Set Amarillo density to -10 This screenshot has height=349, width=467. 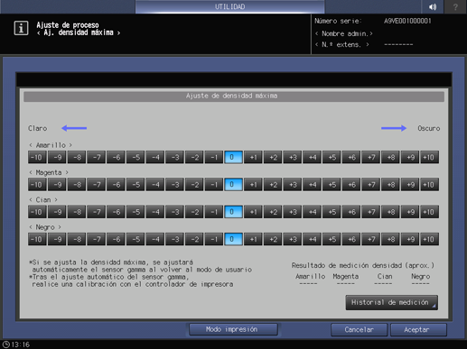point(37,157)
